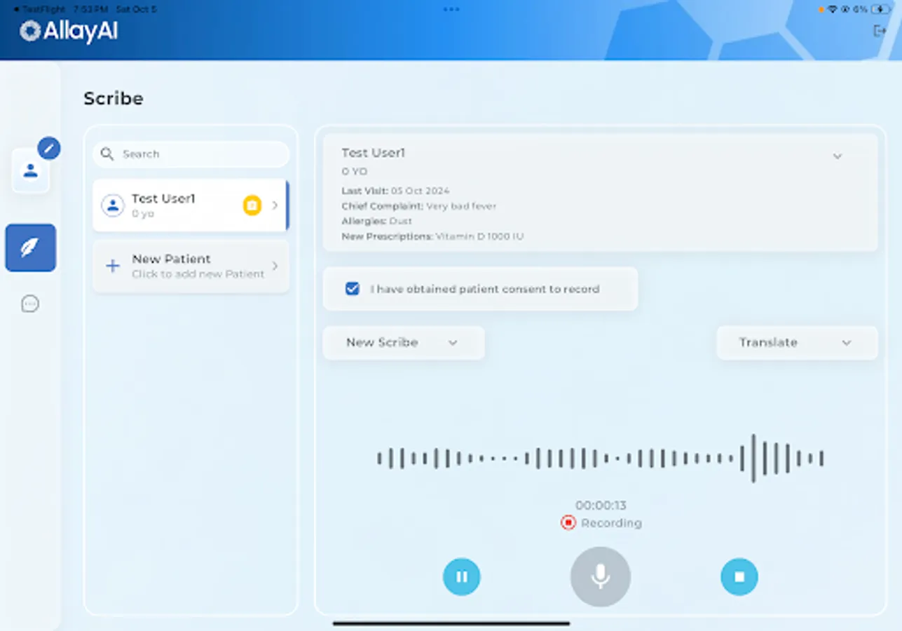
Task: Open the chat bubble icon in the sidebar
Action: tap(30, 303)
